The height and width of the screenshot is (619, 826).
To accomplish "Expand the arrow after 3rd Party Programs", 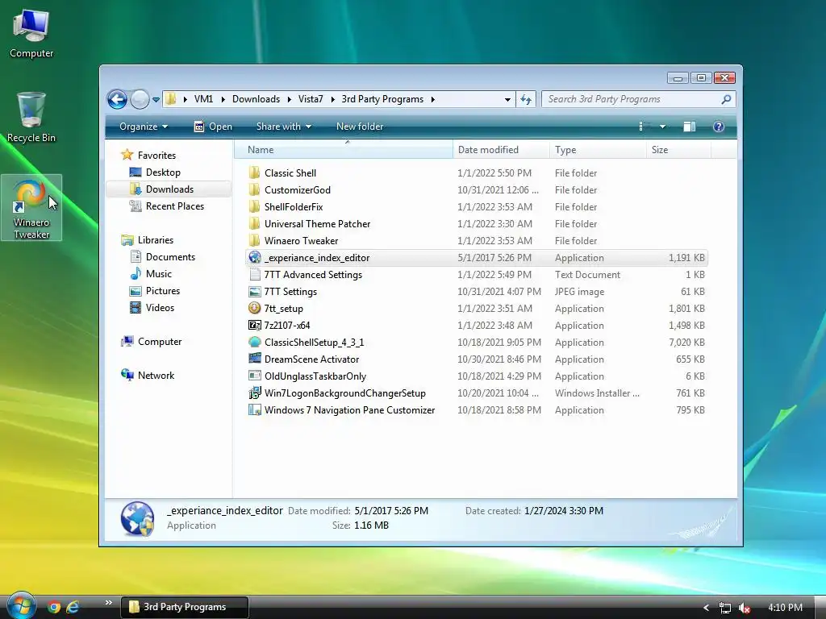I will 433,99.
